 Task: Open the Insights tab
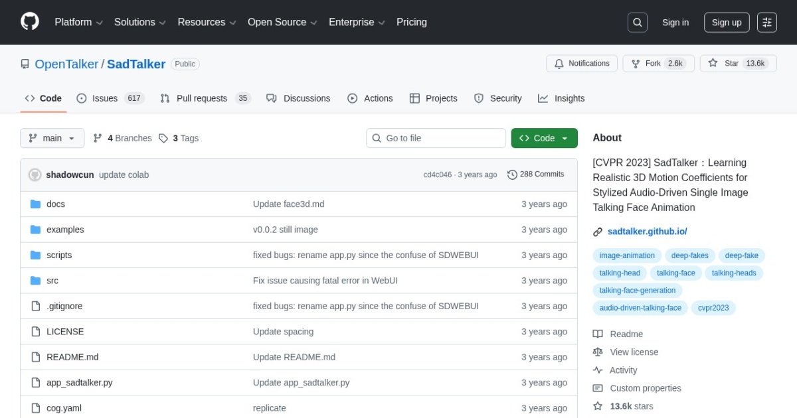(561, 98)
